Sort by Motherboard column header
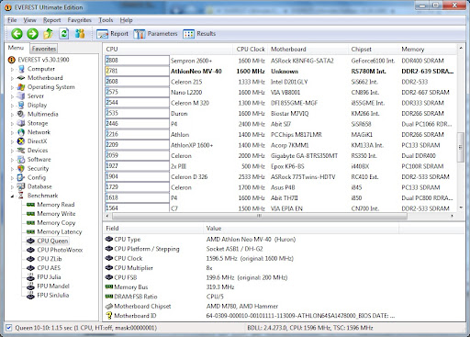 click(308, 49)
